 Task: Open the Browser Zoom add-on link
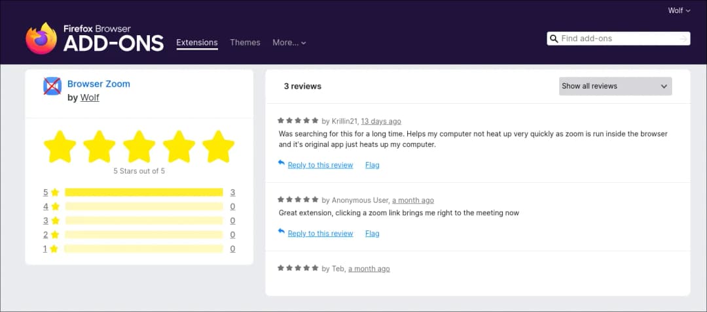pos(99,84)
